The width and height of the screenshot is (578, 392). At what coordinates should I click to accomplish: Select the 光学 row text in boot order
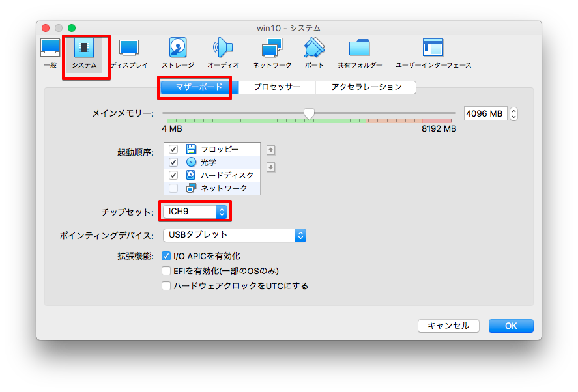tap(209, 162)
